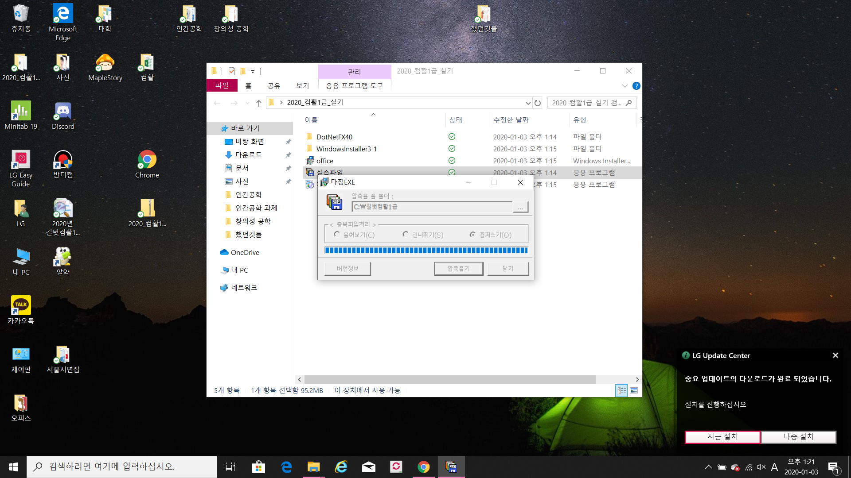The width and height of the screenshot is (851, 478).
Task: Click the refresh button beside address bar
Action: [x=538, y=103]
